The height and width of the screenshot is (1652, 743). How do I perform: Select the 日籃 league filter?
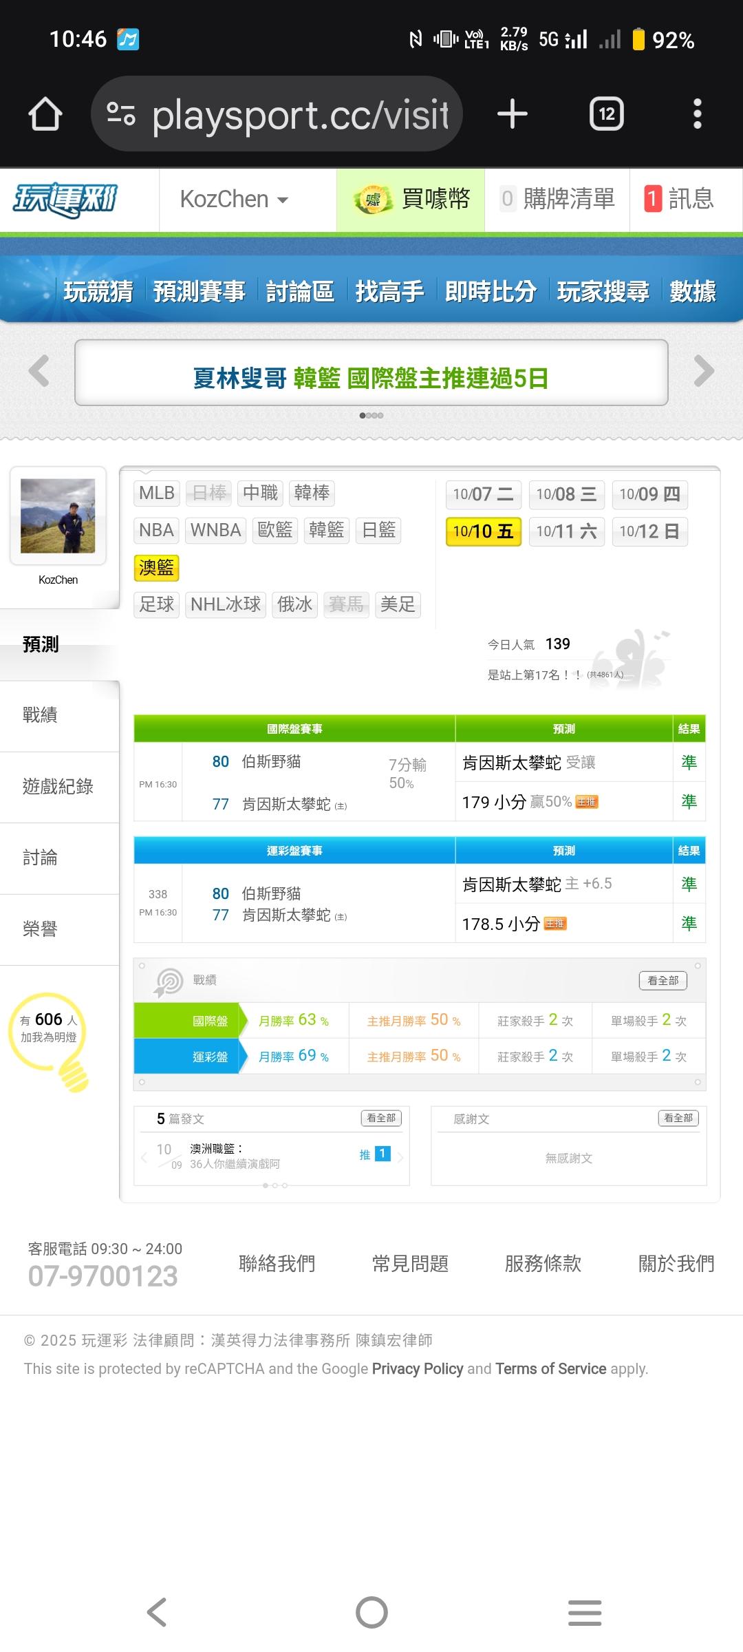(x=378, y=530)
